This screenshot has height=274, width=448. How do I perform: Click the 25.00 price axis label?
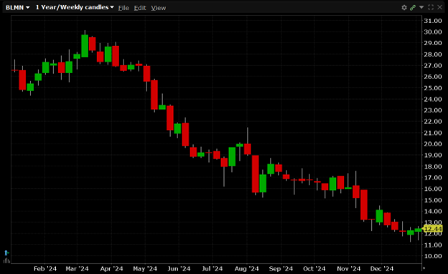click(x=433, y=88)
